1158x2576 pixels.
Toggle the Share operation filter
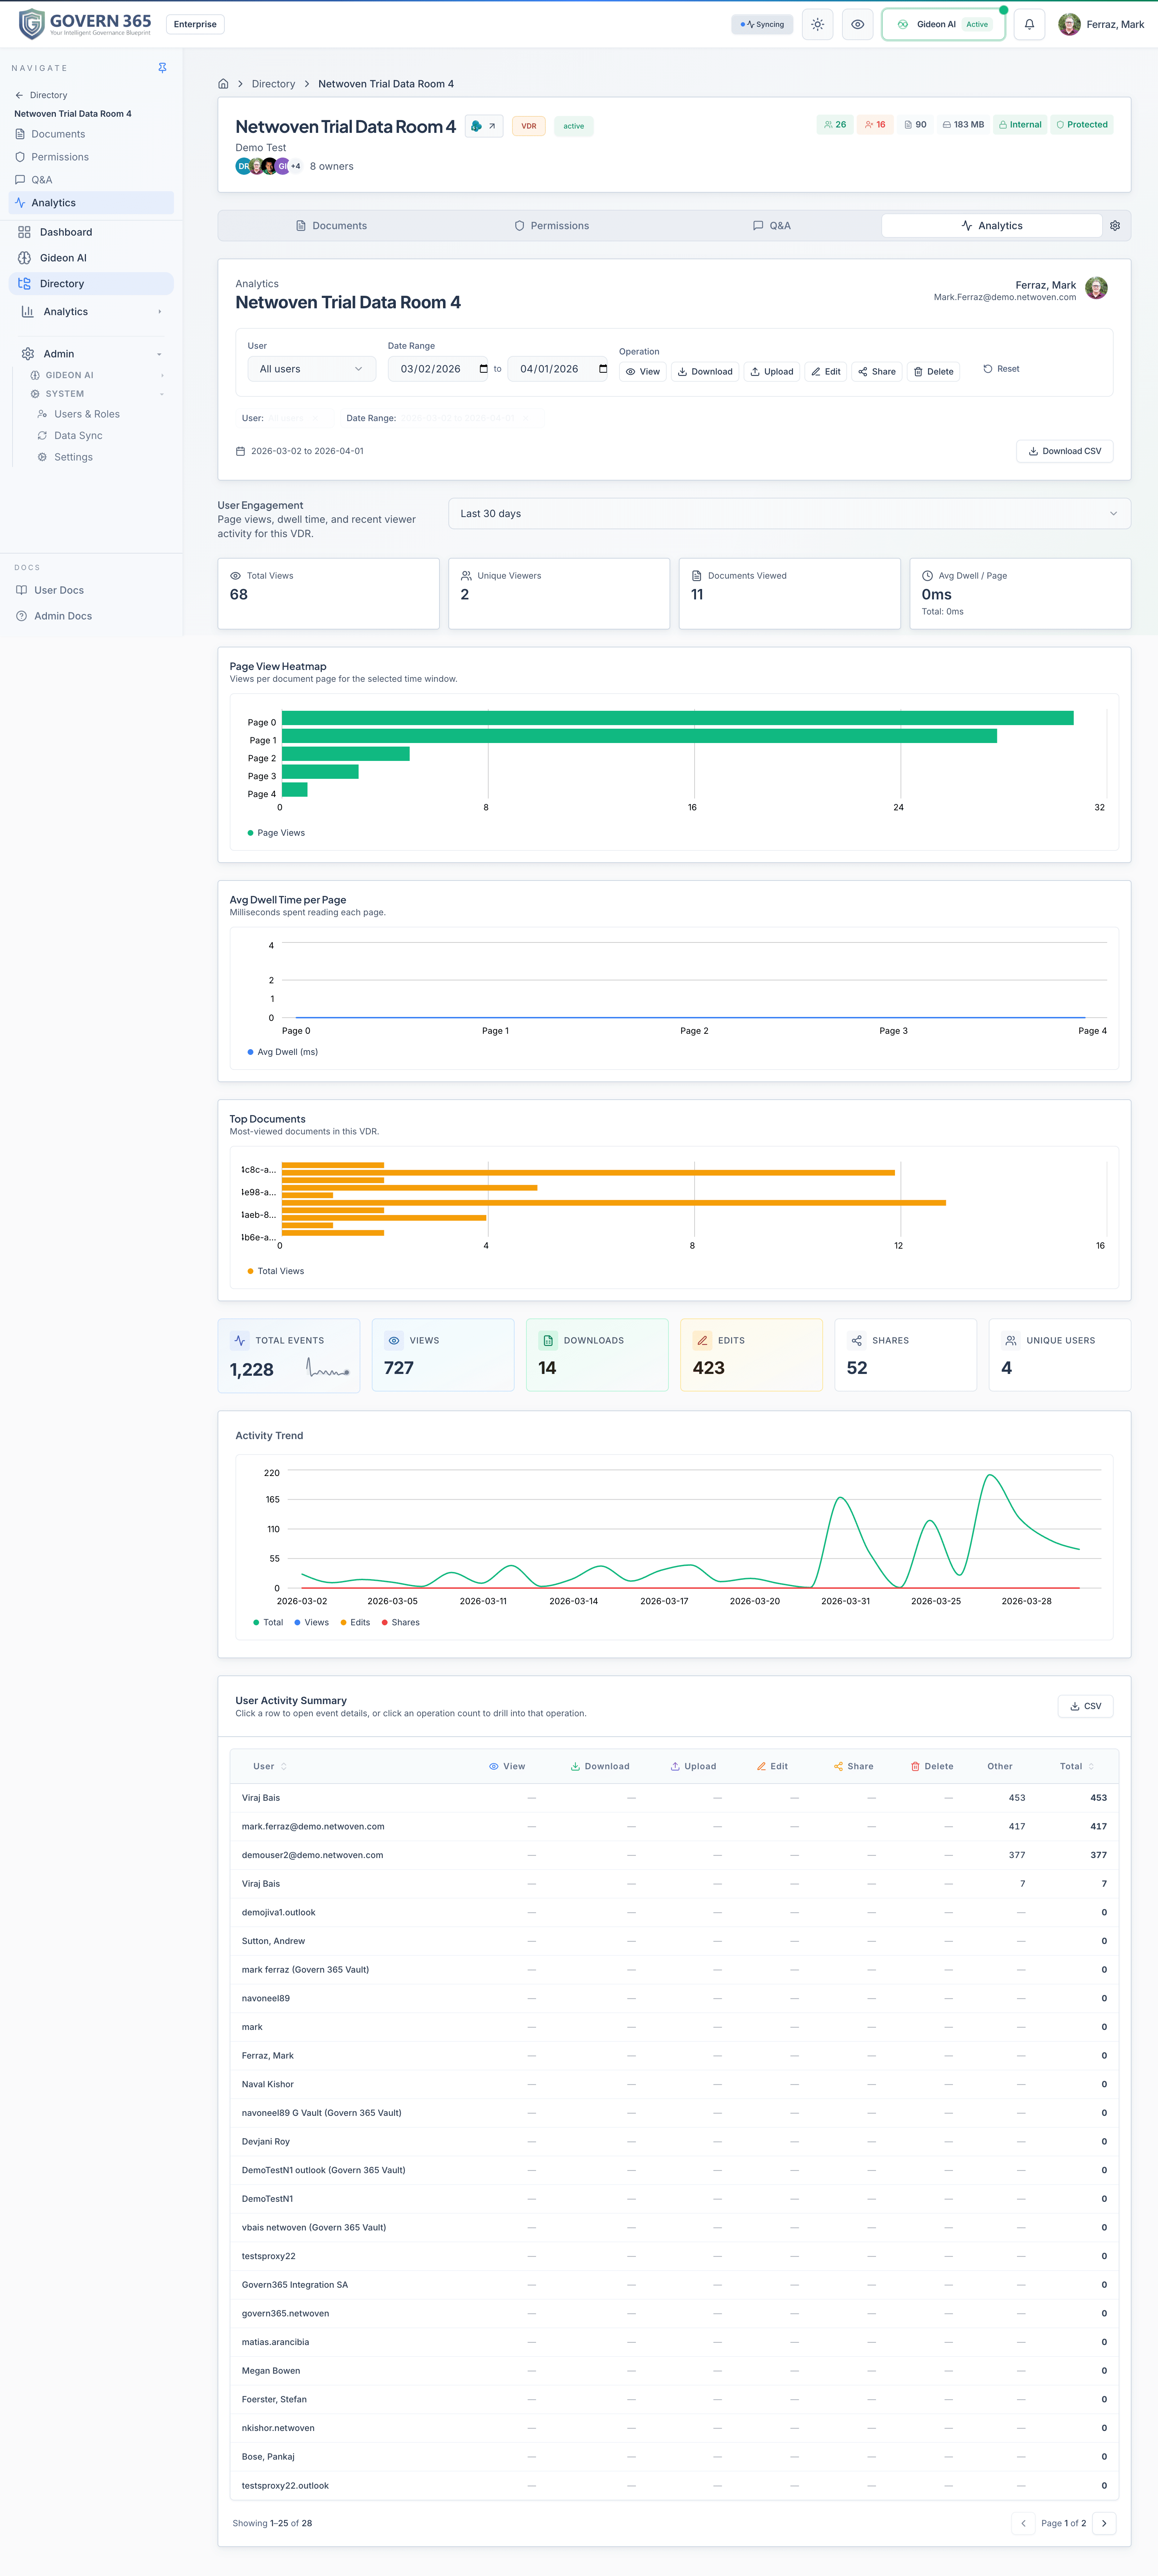click(877, 372)
